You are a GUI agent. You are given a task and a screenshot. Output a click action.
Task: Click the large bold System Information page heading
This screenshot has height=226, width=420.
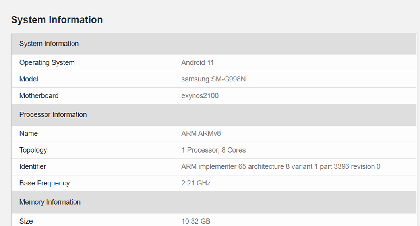coord(57,20)
